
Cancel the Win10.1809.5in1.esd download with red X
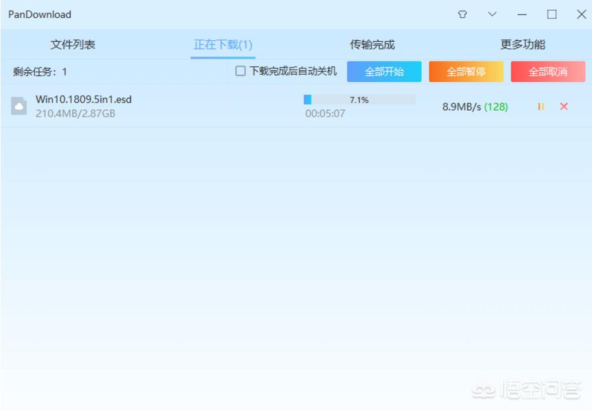pos(564,107)
